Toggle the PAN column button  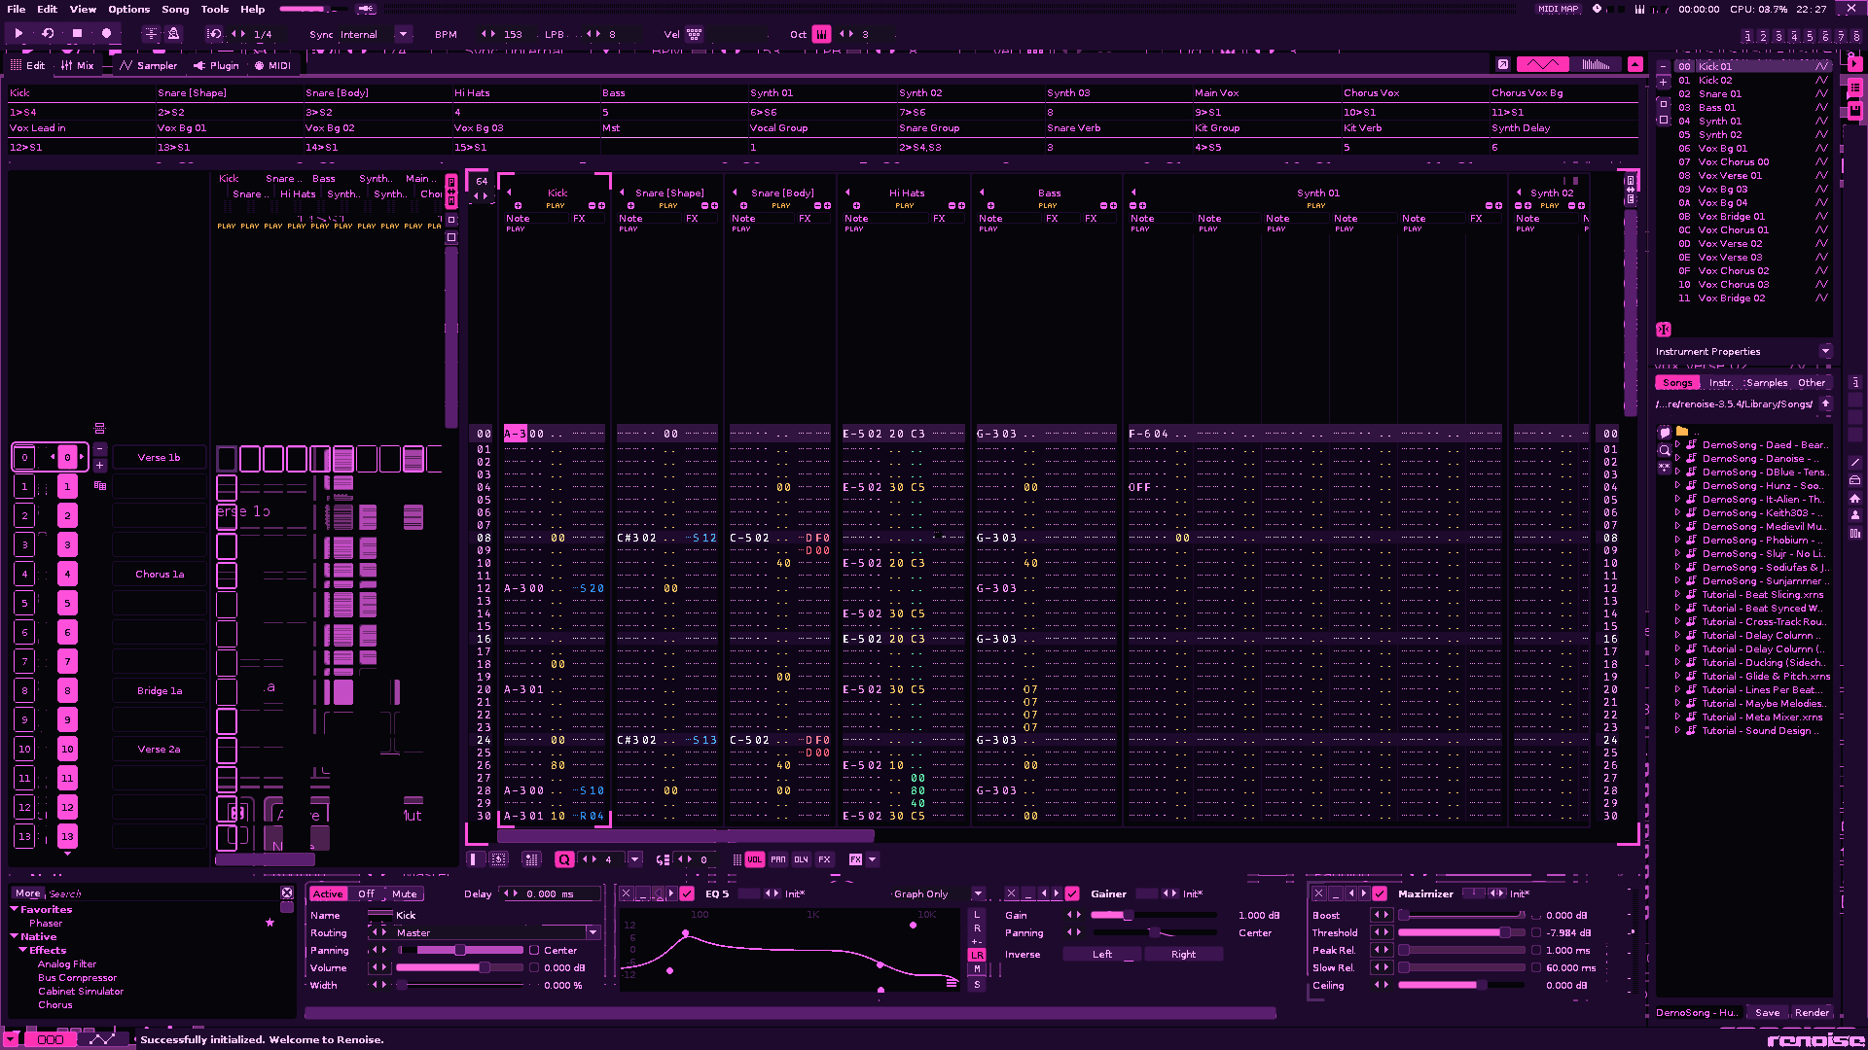pyautogui.click(x=778, y=859)
